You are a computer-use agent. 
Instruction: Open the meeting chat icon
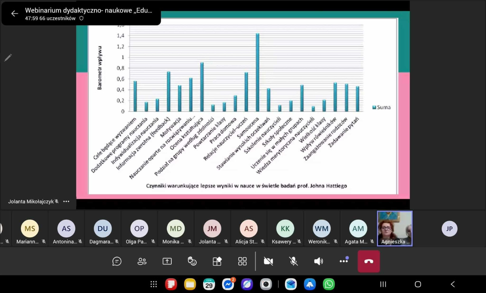coord(117,261)
